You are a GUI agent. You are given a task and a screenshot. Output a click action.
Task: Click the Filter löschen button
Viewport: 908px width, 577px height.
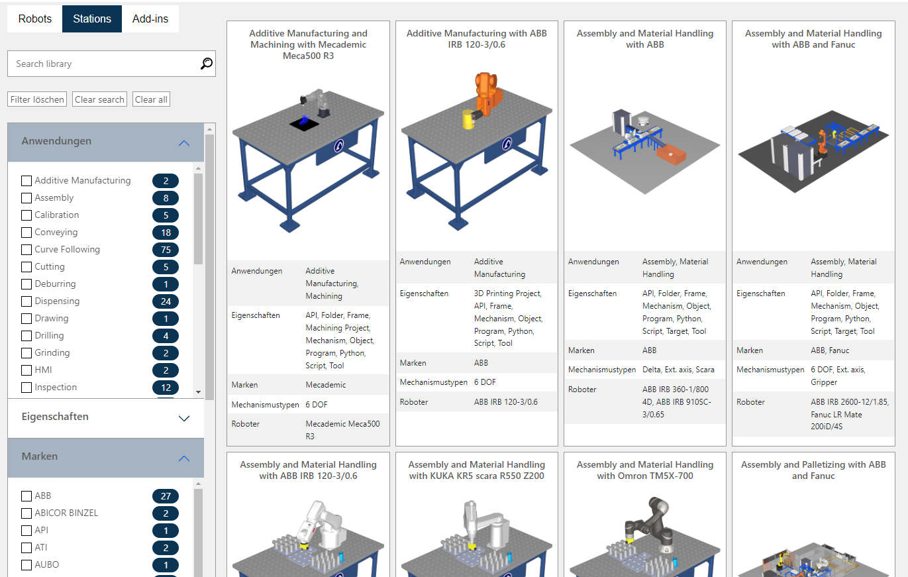tap(36, 99)
